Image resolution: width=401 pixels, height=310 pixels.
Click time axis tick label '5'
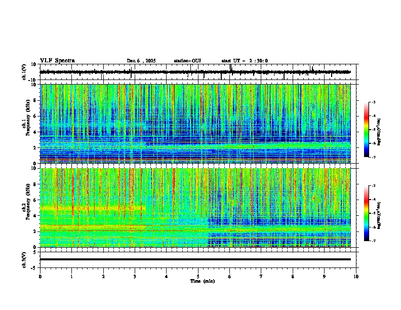click(x=198, y=277)
